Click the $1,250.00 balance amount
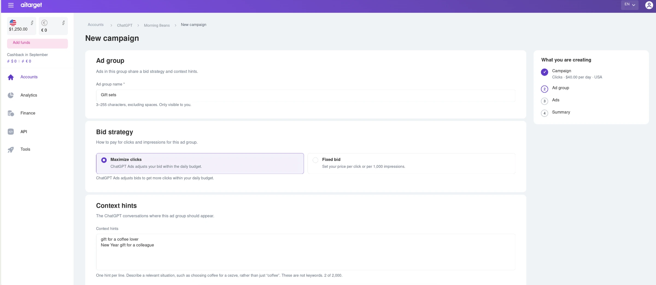This screenshot has width=656, height=285. click(x=18, y=29)
